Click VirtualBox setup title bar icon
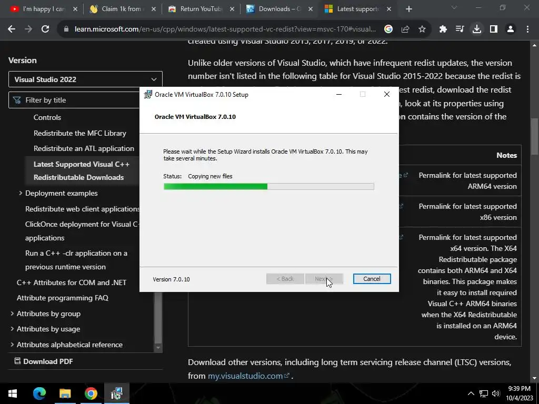 pos(148,95)
